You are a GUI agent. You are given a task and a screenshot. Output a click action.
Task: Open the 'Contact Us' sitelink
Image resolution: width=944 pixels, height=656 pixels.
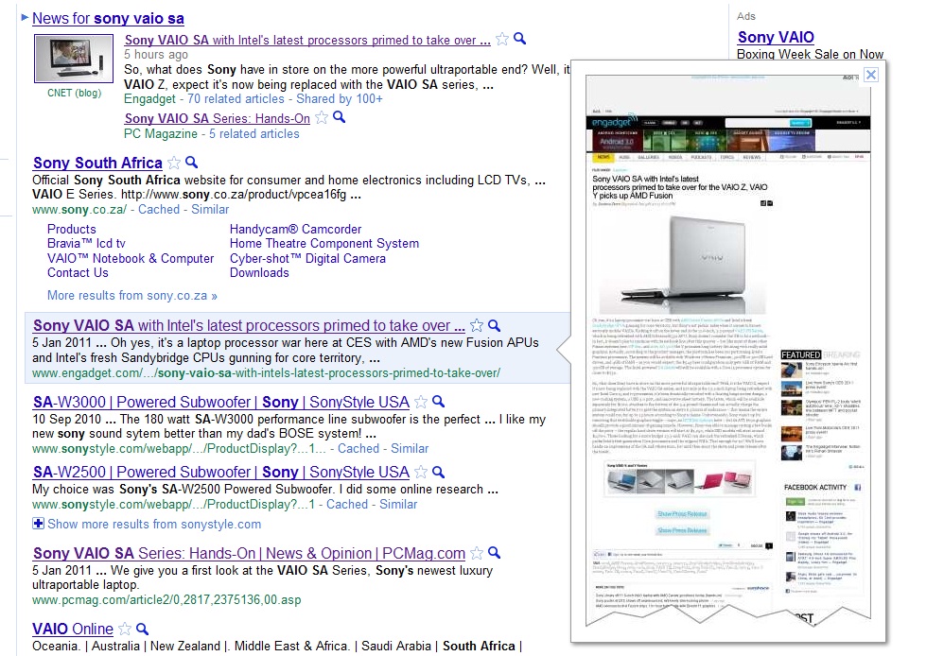point(78,272)
